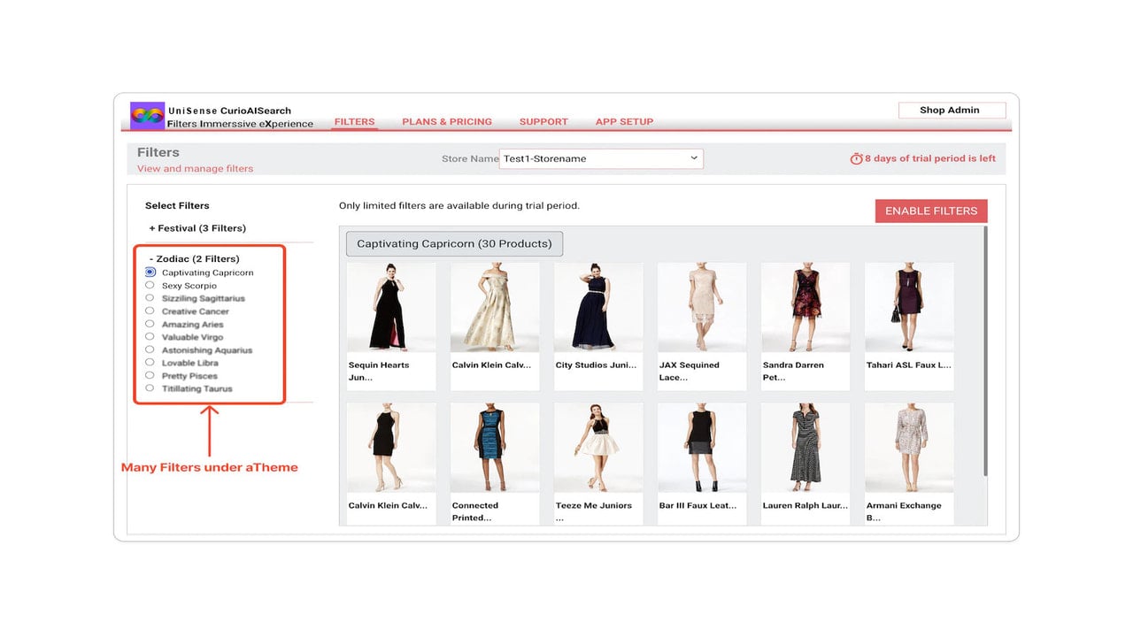Collapse the Zodiac (2 Filters) group
Viewport: 1133px width, 637px height.
click(194, 259)
